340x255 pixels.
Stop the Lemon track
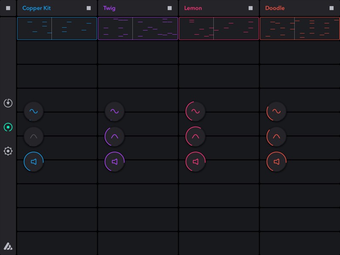[x=250, y=8]
